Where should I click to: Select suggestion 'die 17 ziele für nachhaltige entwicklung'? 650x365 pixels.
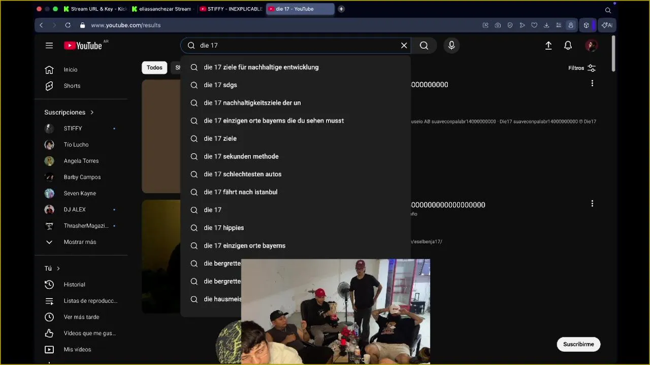tap(296, 67)
